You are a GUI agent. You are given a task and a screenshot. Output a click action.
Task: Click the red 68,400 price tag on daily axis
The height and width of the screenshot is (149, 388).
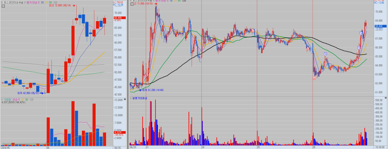coord(120,18)
